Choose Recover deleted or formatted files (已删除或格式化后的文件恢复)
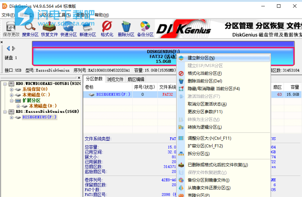 click(x=224, y=165)
